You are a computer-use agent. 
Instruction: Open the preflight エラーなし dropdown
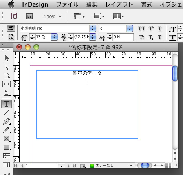[131, 166]
